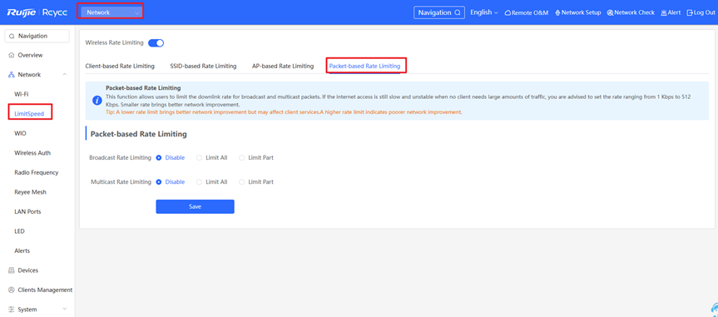Click the Devices sidebar icon
The image size is (718, 317).
12,270
